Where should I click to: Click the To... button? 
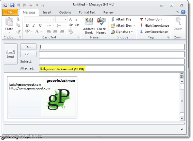pos(28,47)
